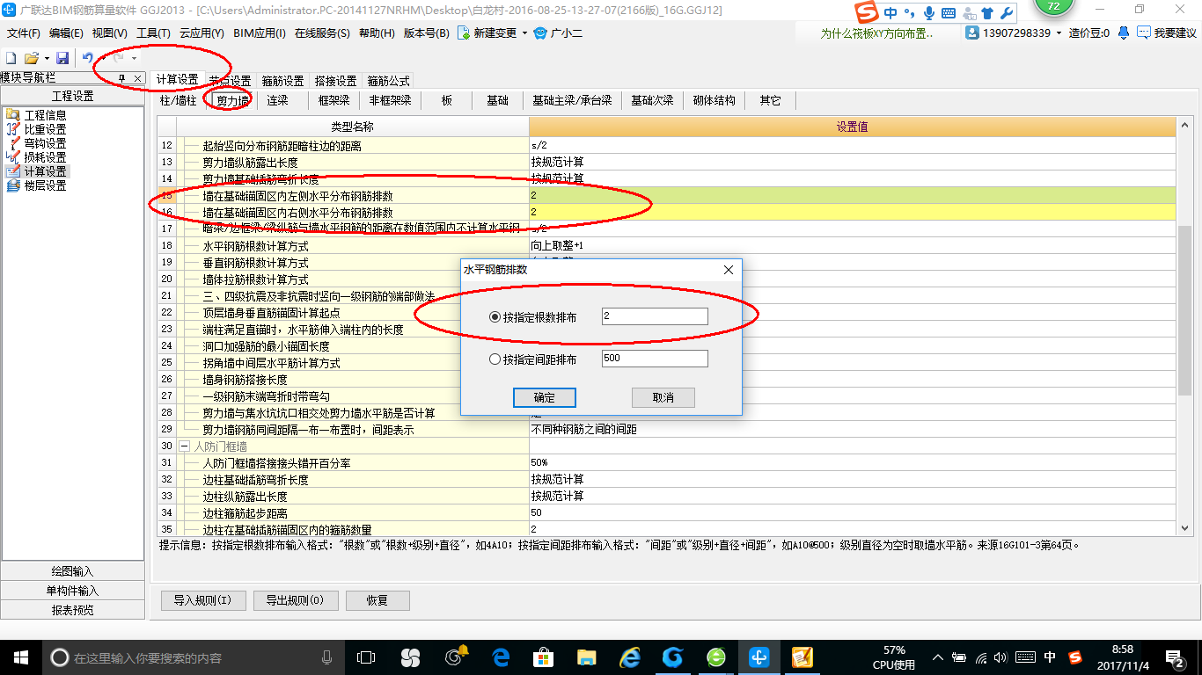Open the dropdown arrow next to Open folder
This screenshot has height=675, width=1202.
pos(46,58)
